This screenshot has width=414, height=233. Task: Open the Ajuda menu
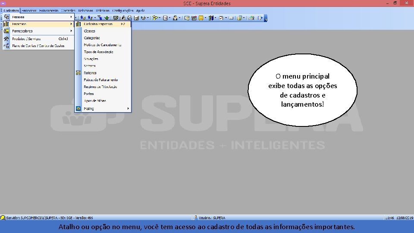point(141,10)
